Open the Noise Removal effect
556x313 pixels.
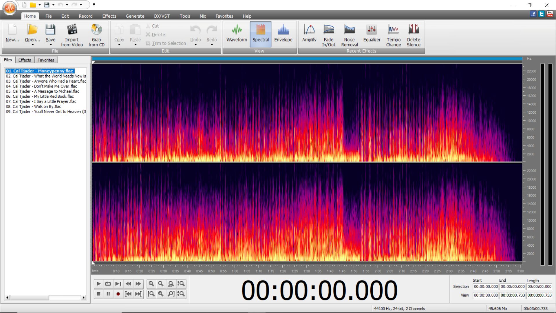click(x=349, y=34)
